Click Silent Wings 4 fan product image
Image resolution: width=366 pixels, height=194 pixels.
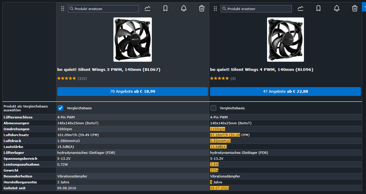click(x=285, y=40)
